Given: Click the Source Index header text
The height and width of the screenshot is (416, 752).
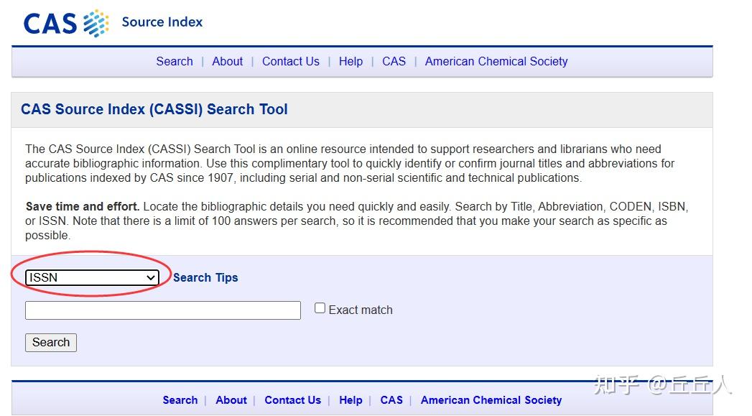Looking at the screenshot, I should pyautogui.click(x=162, y=22).
